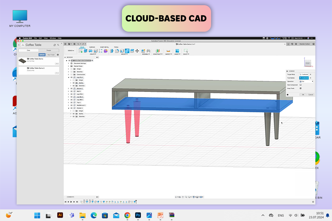Click the Save icon in quick toolbar

click(x=74, y=44)
